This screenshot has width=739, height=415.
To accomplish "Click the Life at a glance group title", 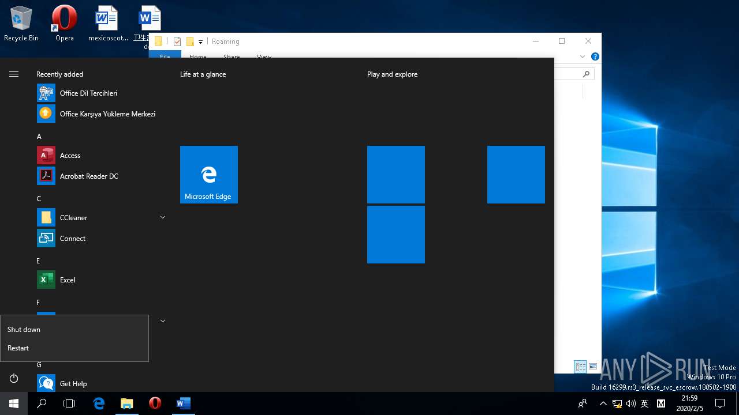I will pyautogui.click(x=203, y=74).
